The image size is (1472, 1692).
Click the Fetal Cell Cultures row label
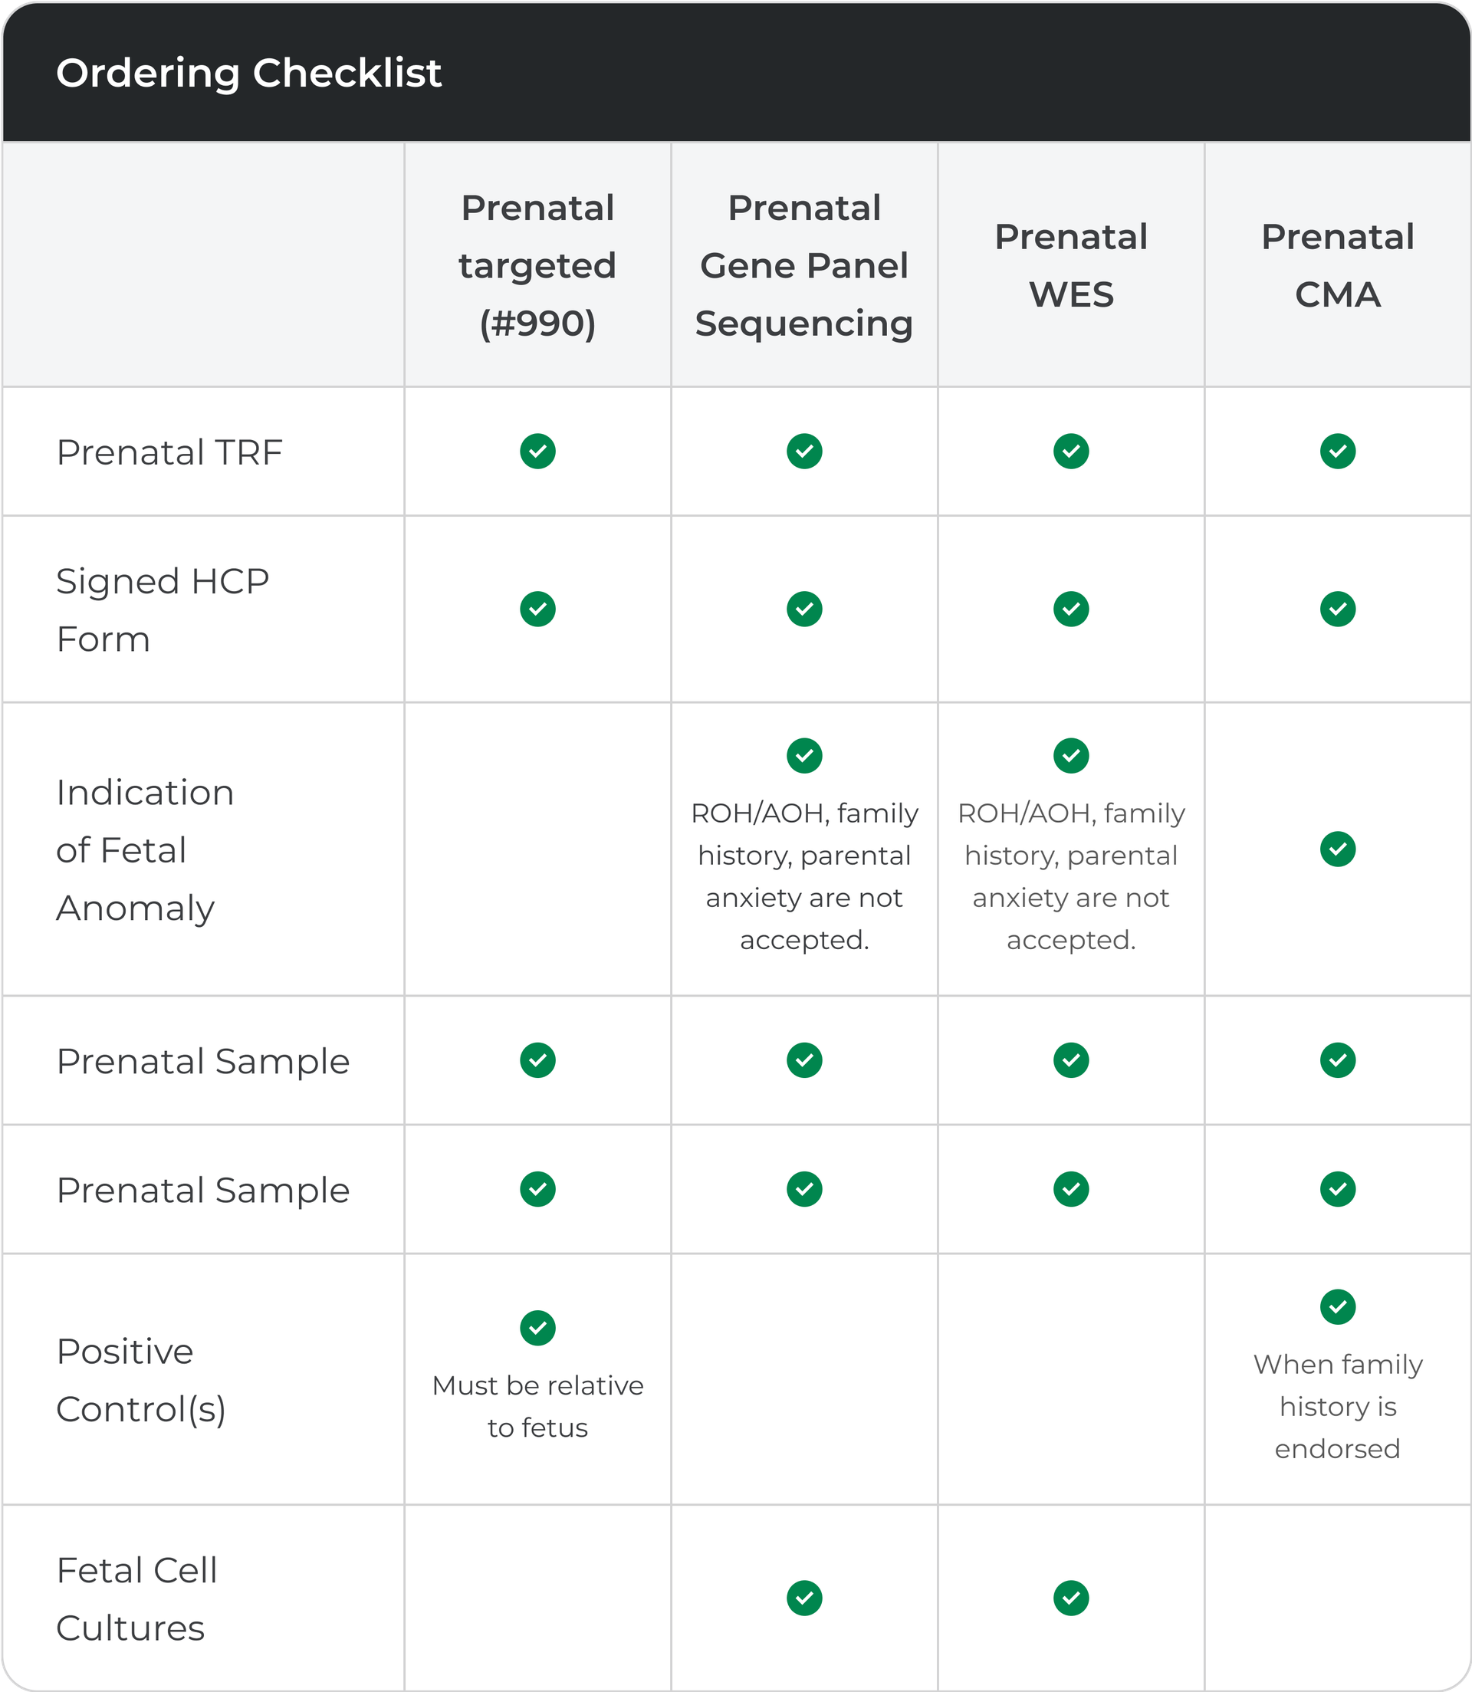[136, 1598]
